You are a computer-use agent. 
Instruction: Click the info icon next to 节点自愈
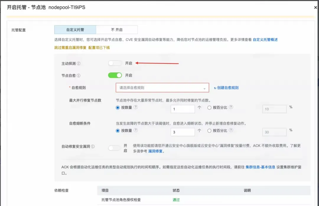(x=79, y=76)
